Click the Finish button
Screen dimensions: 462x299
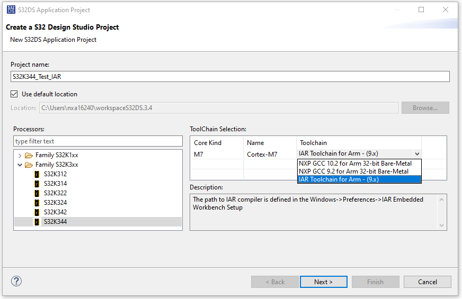click(x=375, y=282)
